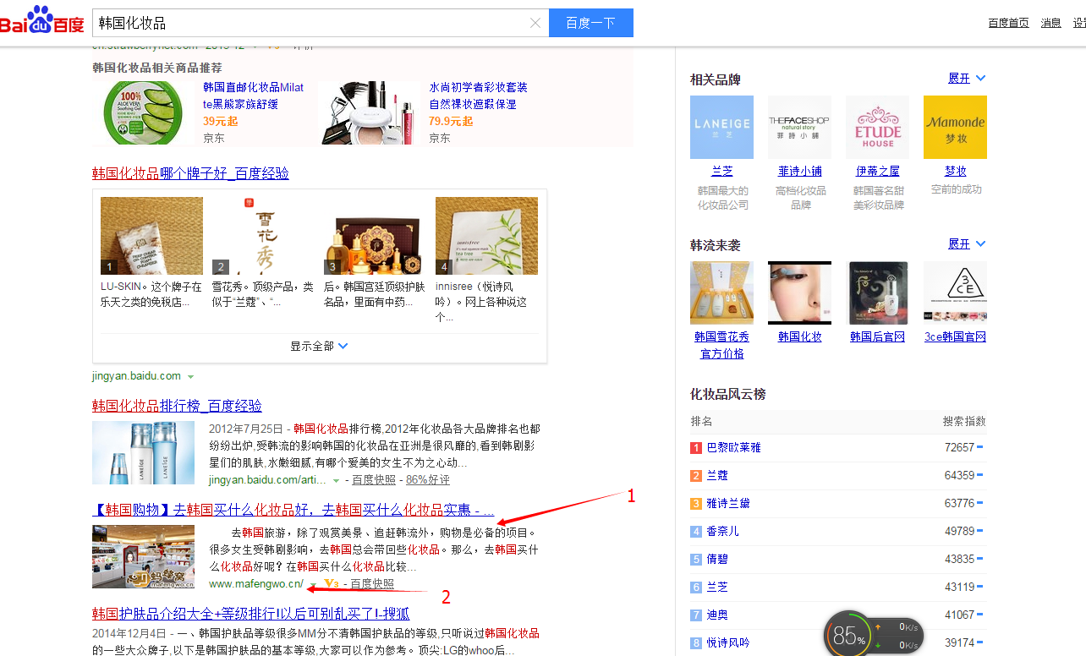The image size is (1086, 656).
Task: Open www.mafengwo.cn URL link
Action: [x=256, y=583]
